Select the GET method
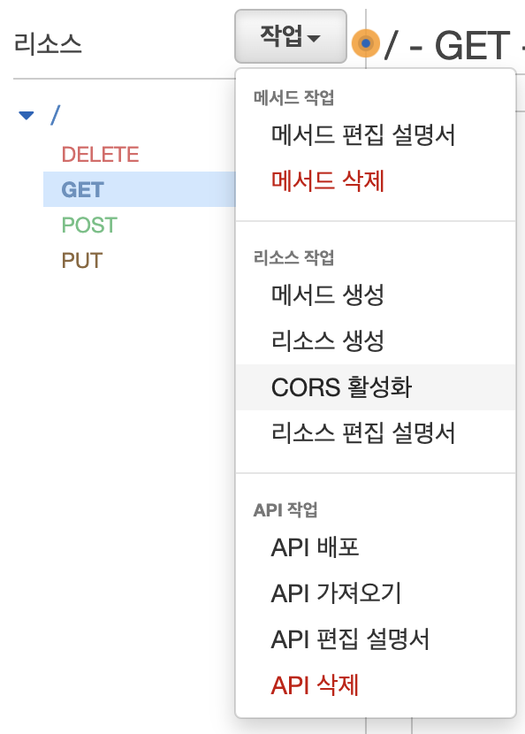Viewport: 525px width, 734px height. point(140,189)
